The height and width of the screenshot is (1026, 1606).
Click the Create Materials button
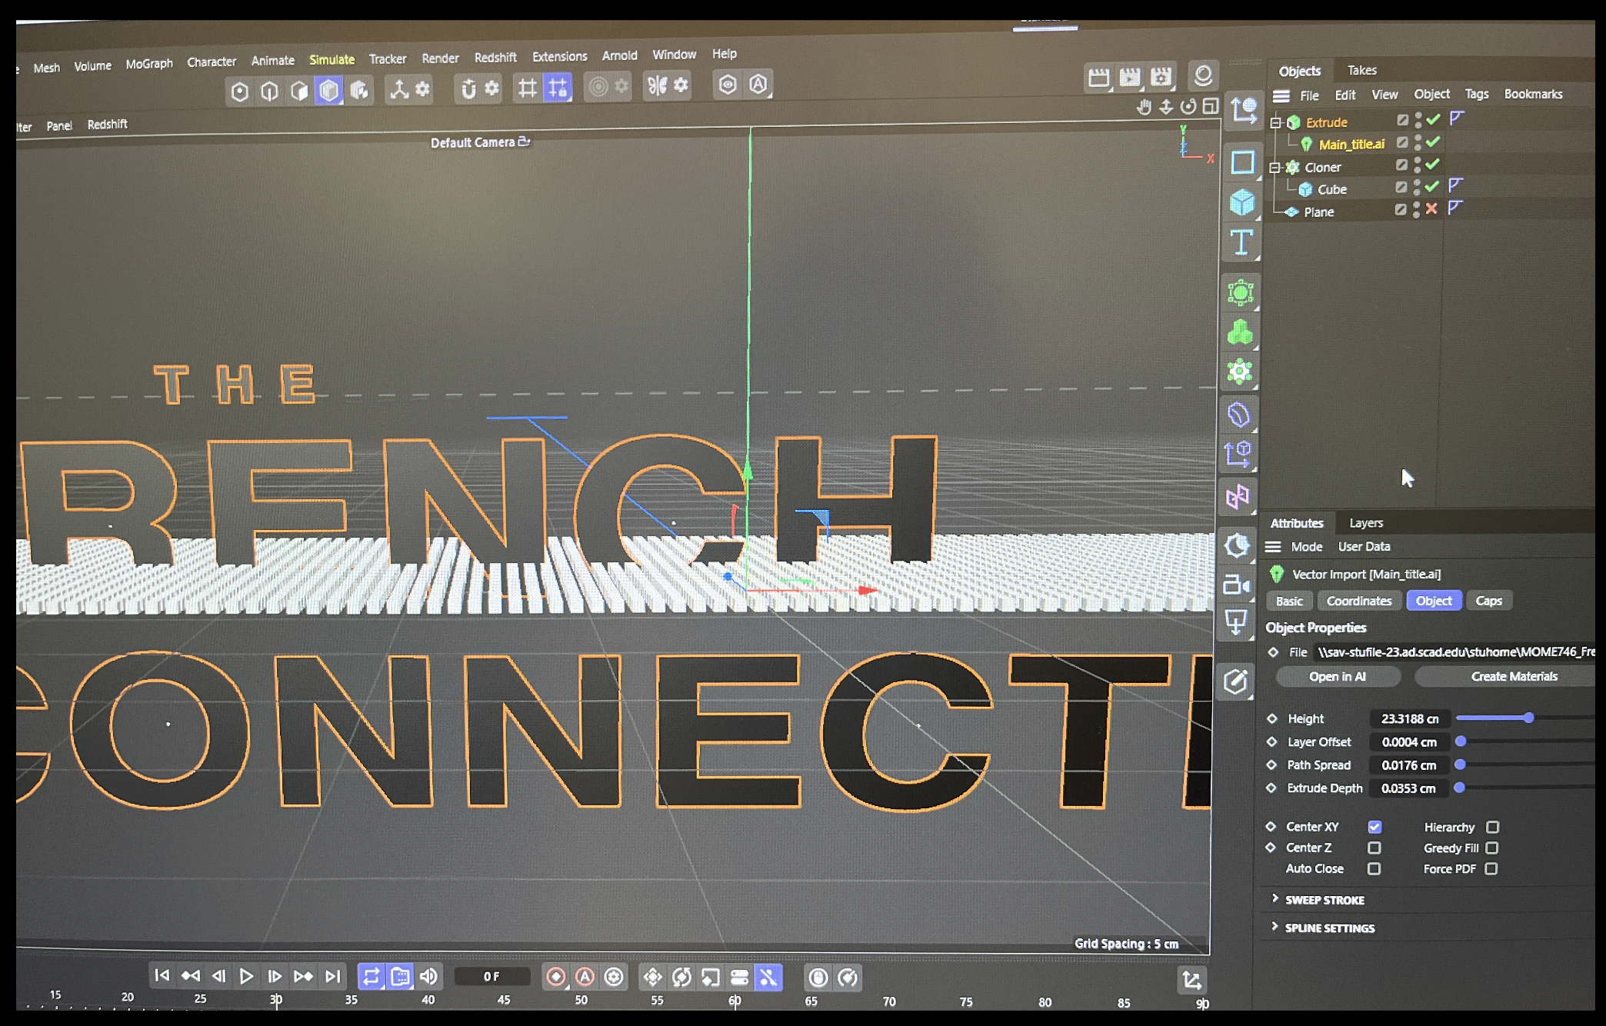click(1513, 676)
